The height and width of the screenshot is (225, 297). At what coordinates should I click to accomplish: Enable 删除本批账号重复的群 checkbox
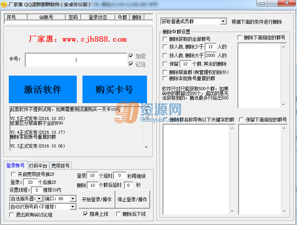[165, 78]
